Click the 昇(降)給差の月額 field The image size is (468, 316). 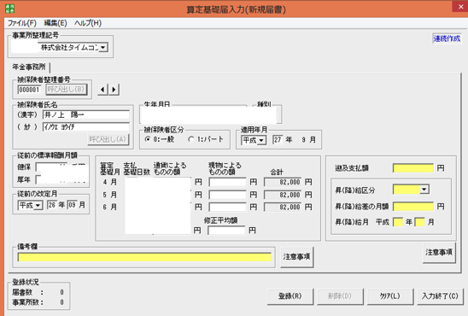tap(413, 207)
